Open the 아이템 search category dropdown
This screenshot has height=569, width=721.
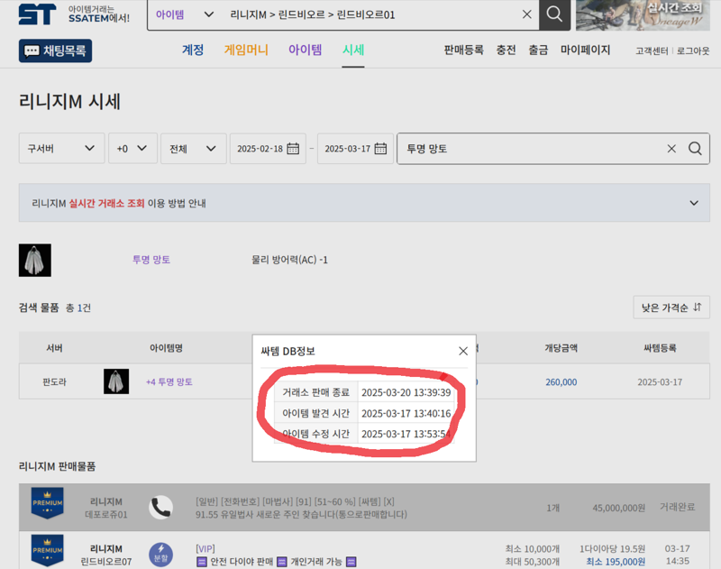point(185,14)
